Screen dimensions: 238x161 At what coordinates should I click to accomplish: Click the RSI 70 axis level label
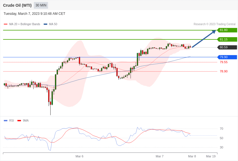click(x=221, y=129)
